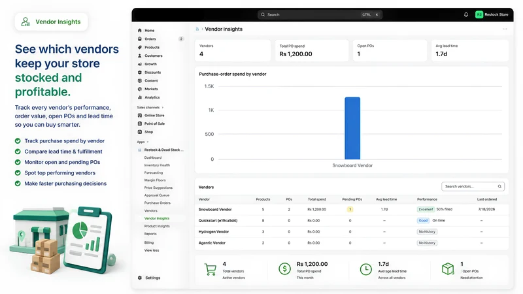This screenshot has height=294, width=523.
Task: Go to Purchase Orders page
Action: pos(157,203)
